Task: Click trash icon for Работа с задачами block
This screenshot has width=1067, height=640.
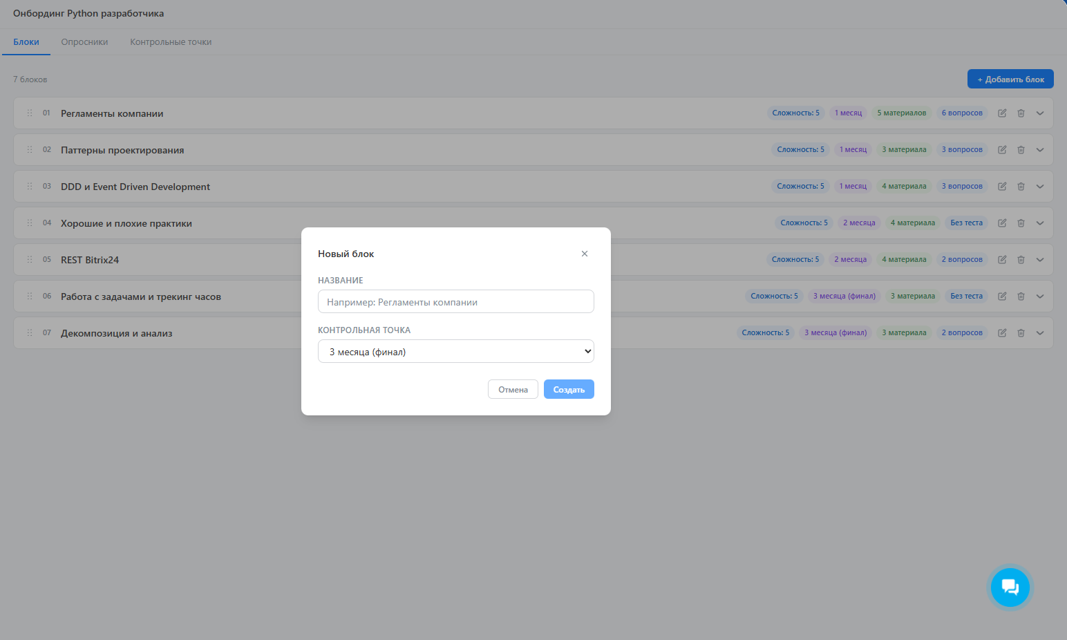Action: coord(1021,297)
